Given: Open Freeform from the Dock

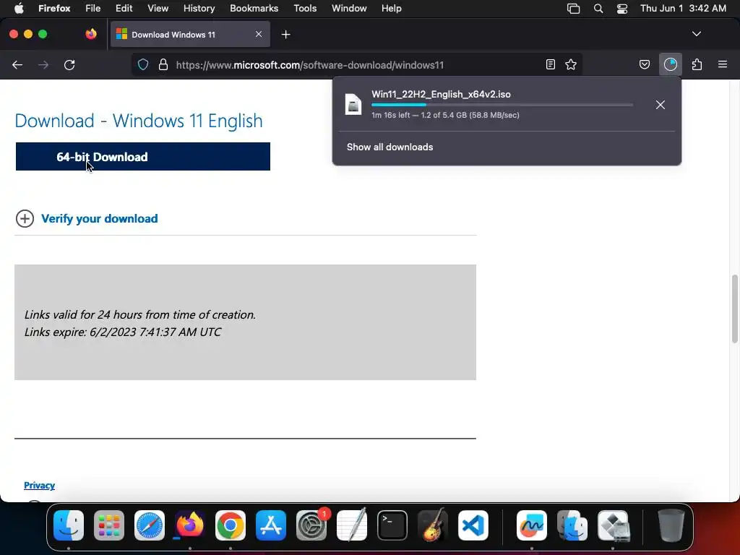Looking at the screenshot, I should tap(532, 525).
